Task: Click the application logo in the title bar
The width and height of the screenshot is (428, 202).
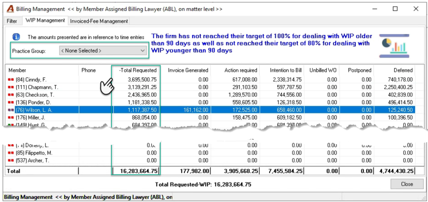Action: pyautogui.click(x=10, y=9)
